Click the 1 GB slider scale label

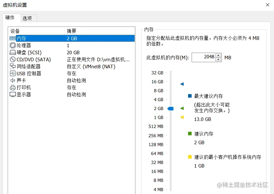tap(158, 117)
